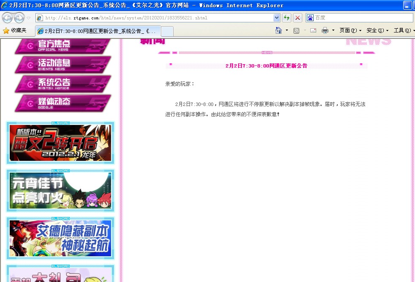Viewport: 415px width, 282px height.
Task: Click the RSS feeds icon
Action: point(296,31)
